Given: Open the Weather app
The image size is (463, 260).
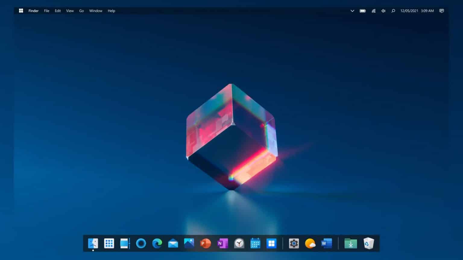Looking at the screenshot, I should point(310,243).
